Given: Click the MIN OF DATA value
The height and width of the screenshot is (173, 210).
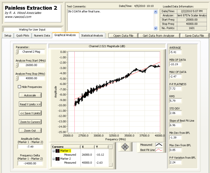Looking at the screenshot, I should 176,64.
